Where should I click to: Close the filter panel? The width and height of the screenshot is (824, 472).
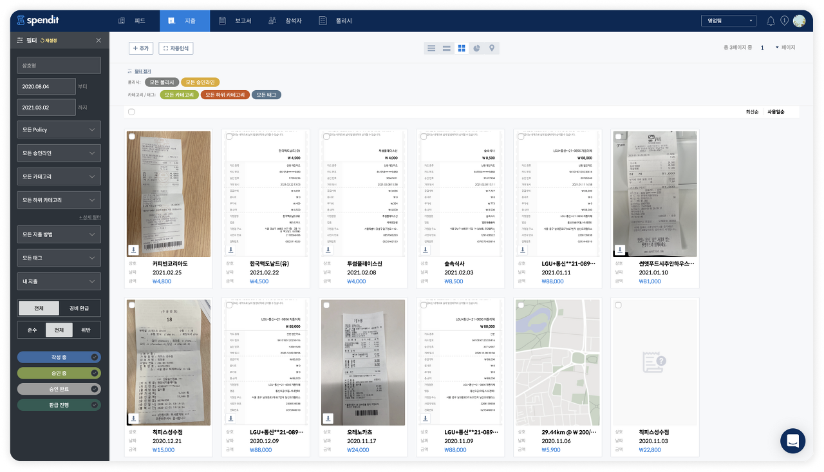click(98, 40)
